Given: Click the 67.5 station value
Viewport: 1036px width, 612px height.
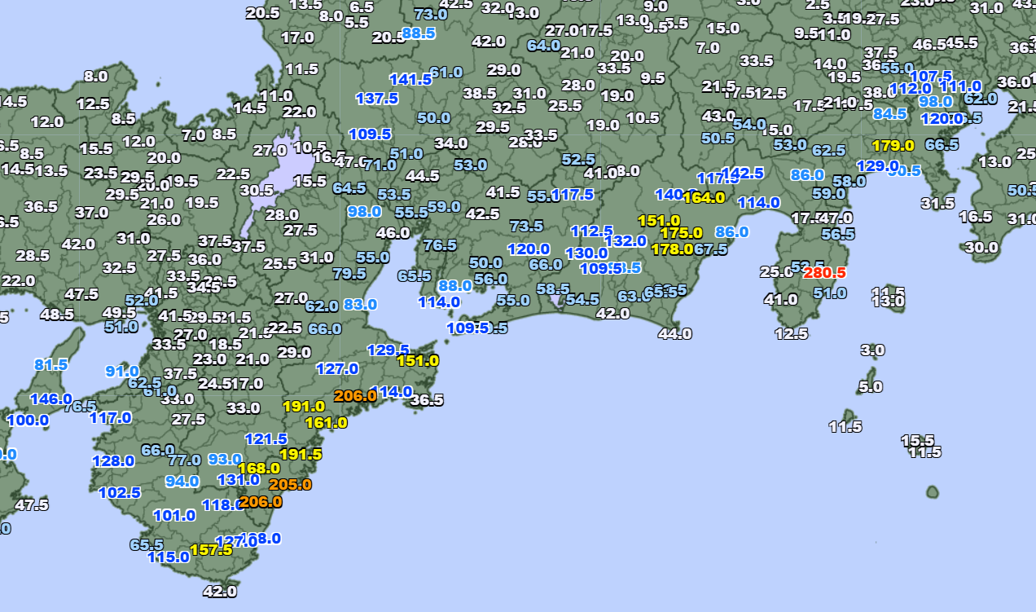Looking at the screenshot, I should click(710, 249).
